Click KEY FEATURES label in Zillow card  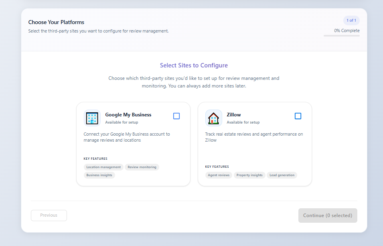point(217,167)
